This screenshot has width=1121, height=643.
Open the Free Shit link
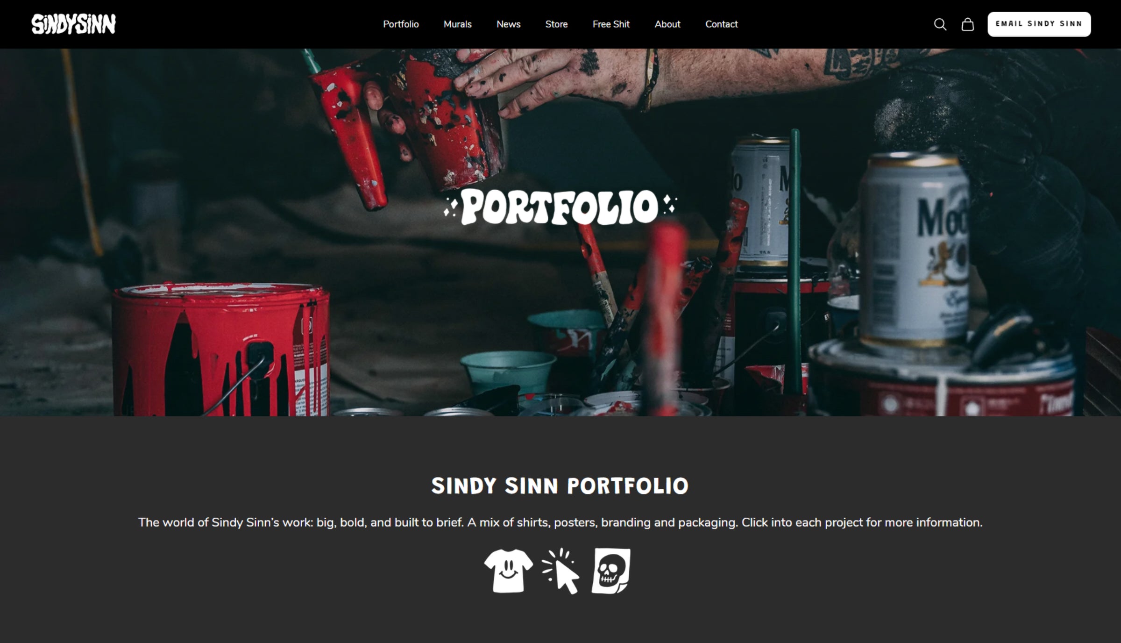pos(611,24)
